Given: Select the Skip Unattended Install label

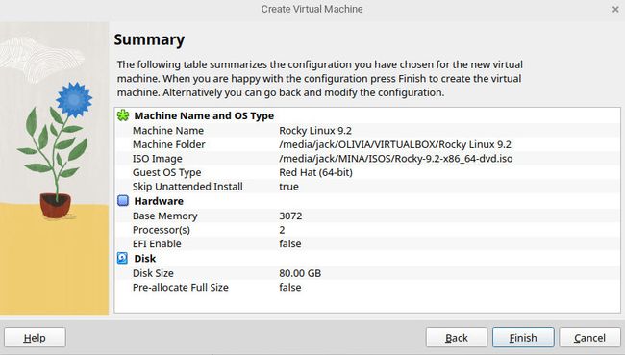Looking at the screenshot, I should click(187, 187).
